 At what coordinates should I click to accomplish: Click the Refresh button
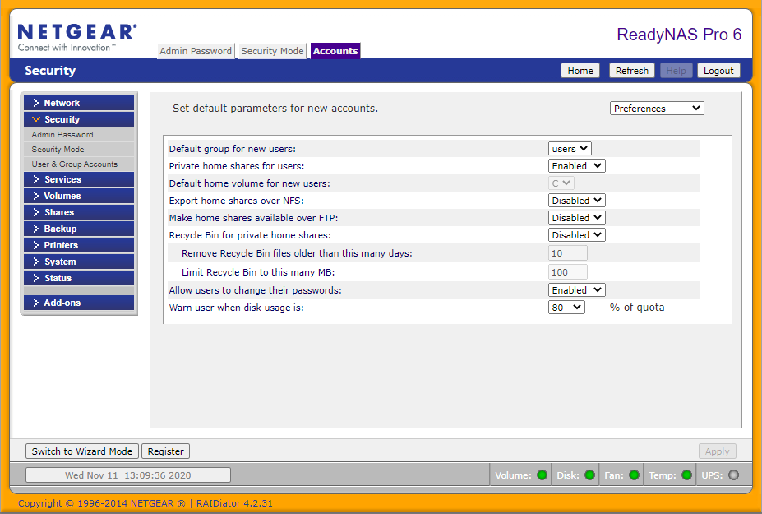tap(631, 70)
